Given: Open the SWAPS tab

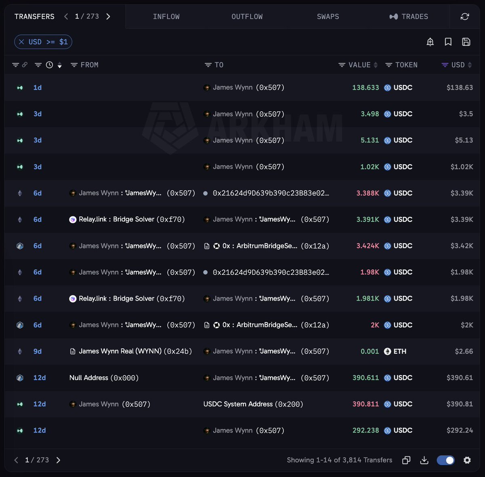Looking at the screenshot, I should pyautogui.click(x=328, y=17).
